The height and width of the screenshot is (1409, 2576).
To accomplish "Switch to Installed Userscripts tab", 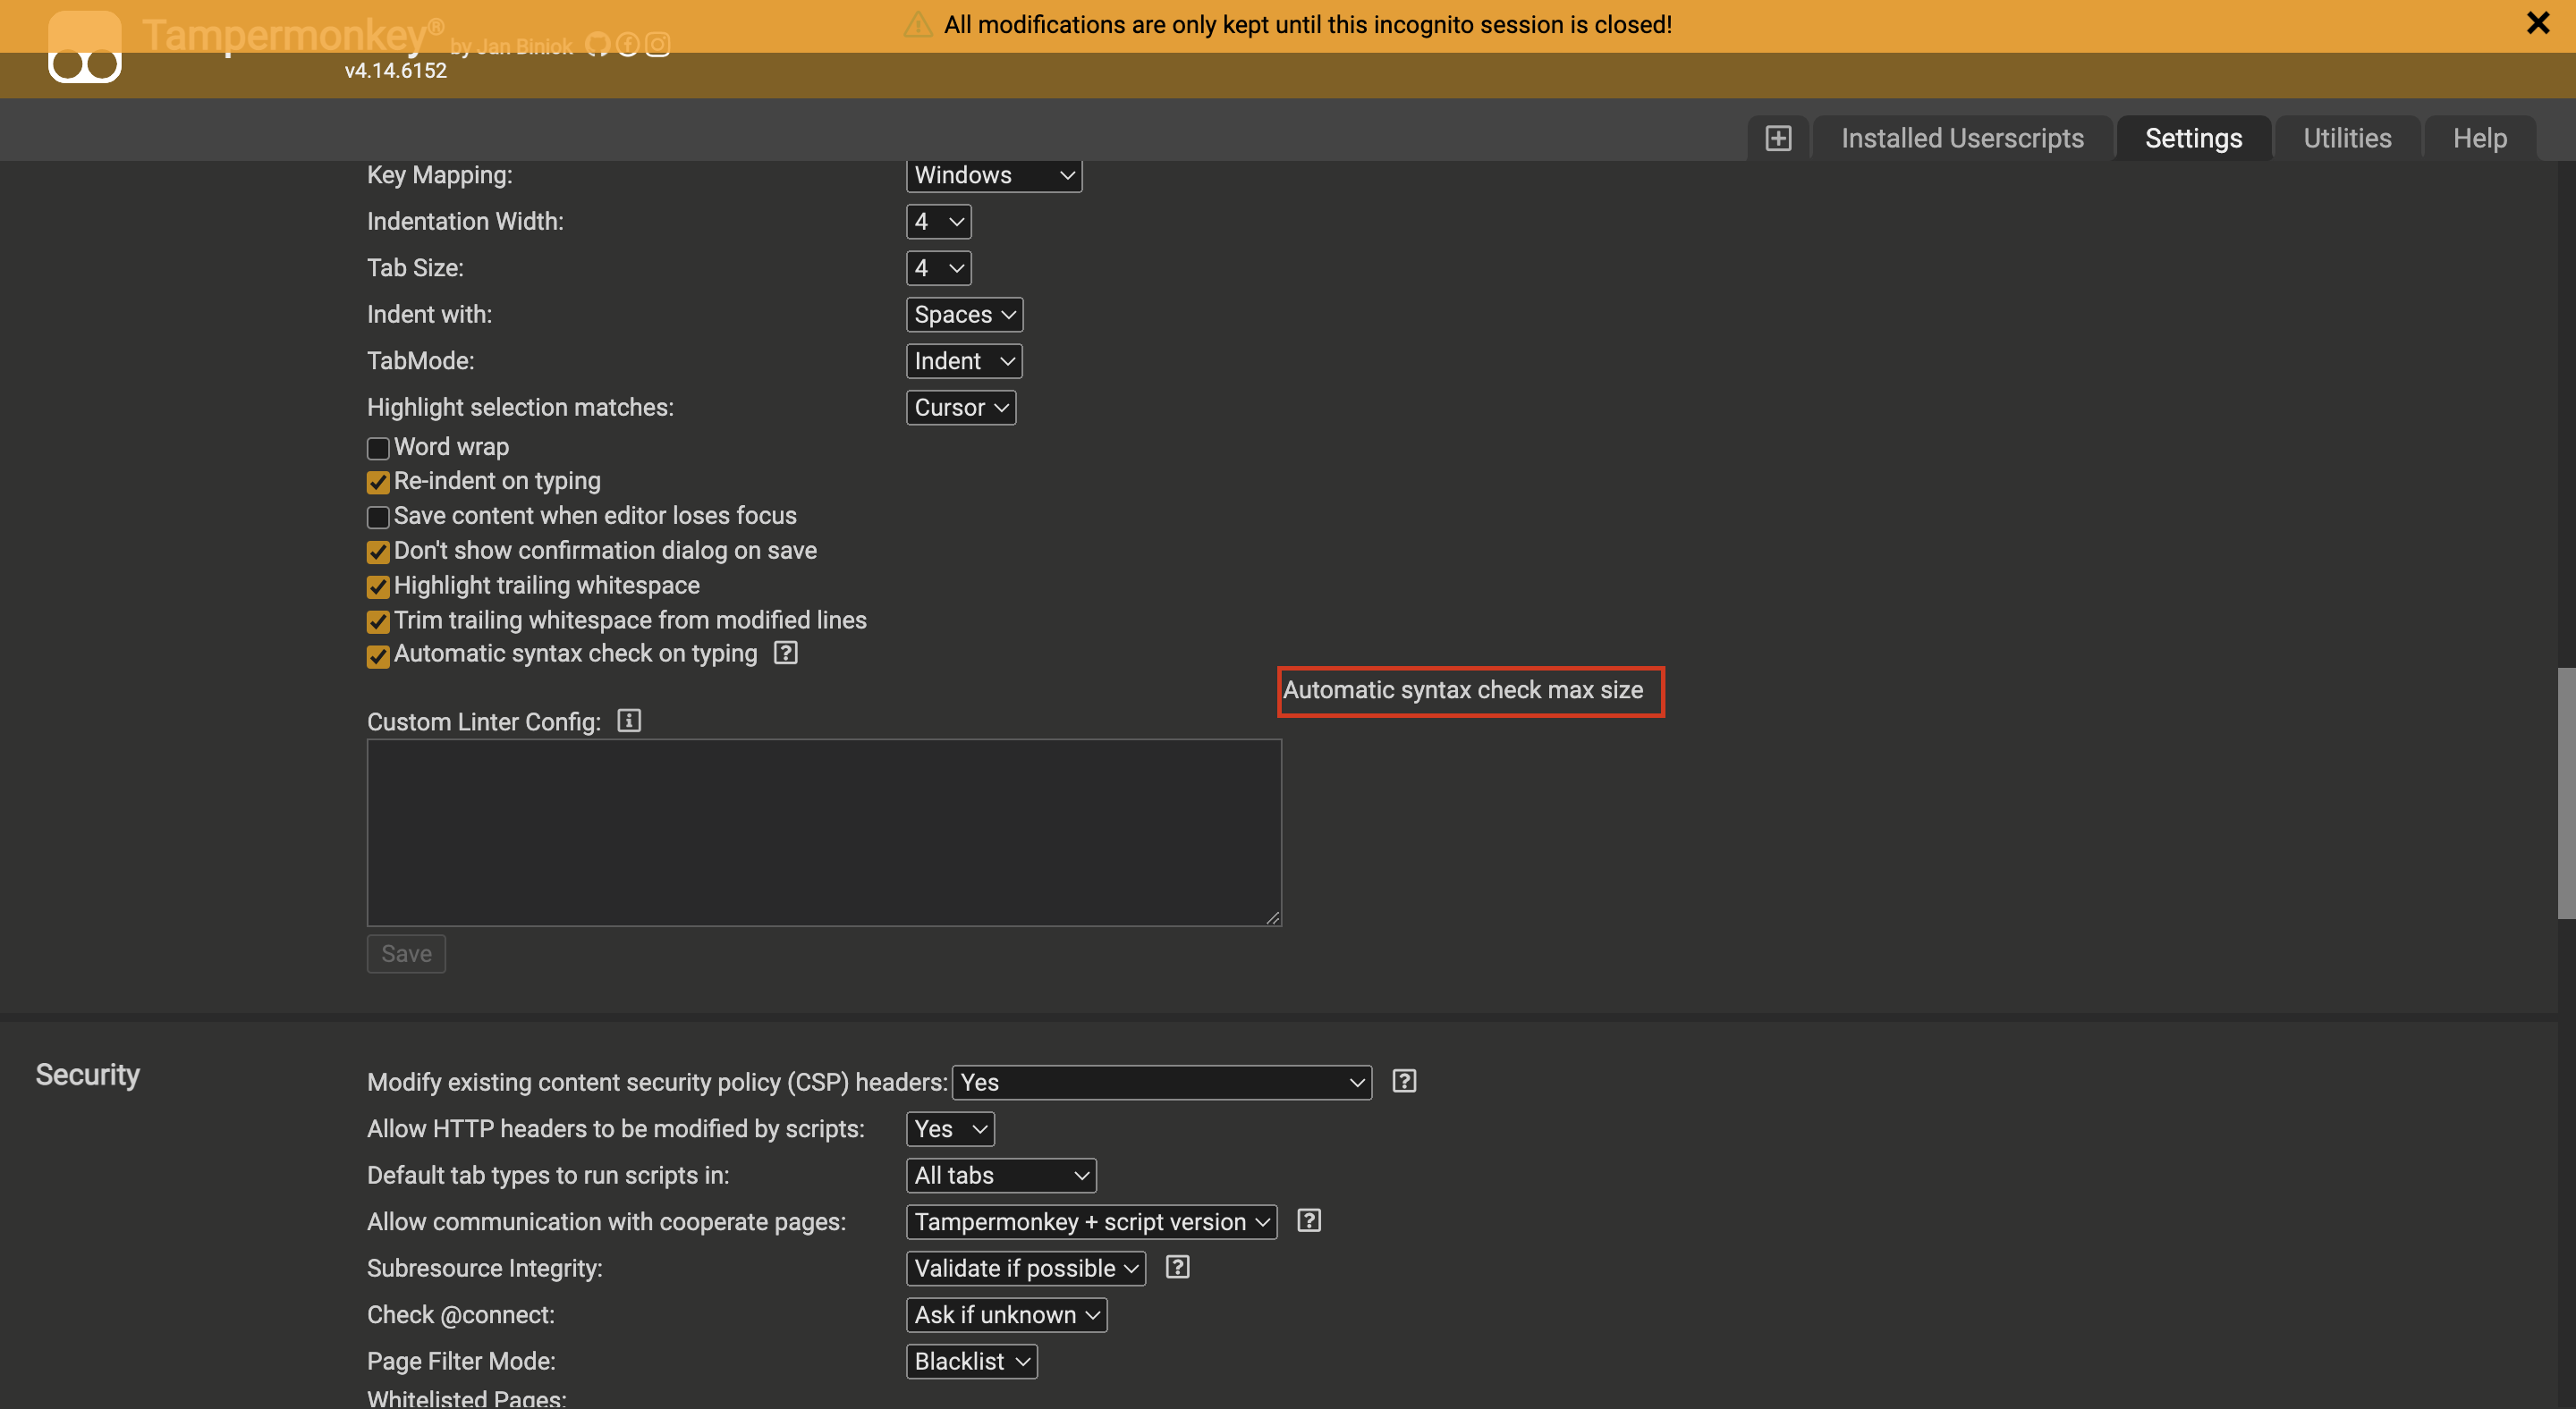I will pos(1962,138).
